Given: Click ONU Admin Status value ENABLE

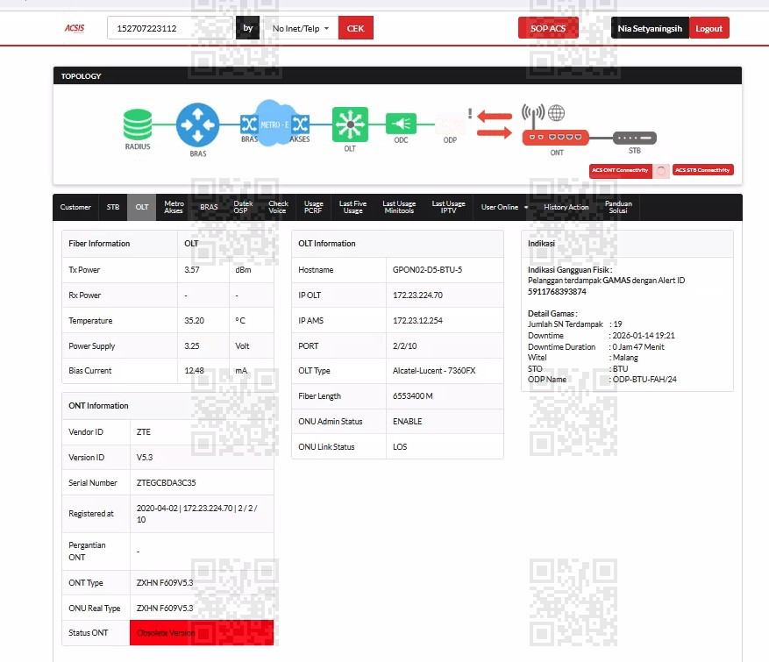Looking at the screenshot, I should [x=407, y=421].
